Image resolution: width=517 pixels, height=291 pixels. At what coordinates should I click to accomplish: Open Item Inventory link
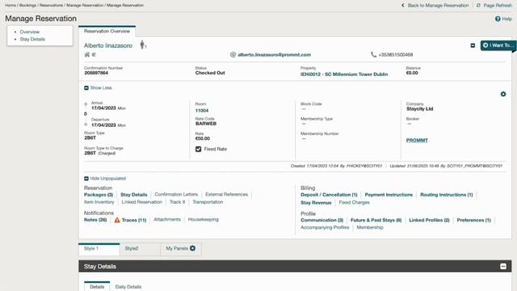point(99,202)
